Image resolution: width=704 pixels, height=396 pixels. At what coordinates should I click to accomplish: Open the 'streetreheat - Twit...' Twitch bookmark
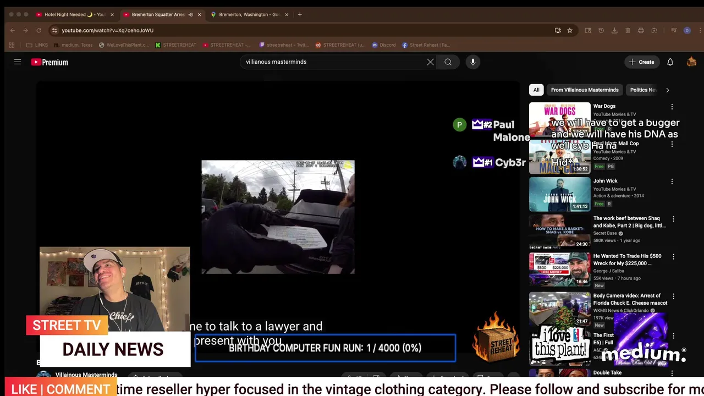[x=284, y=45]
